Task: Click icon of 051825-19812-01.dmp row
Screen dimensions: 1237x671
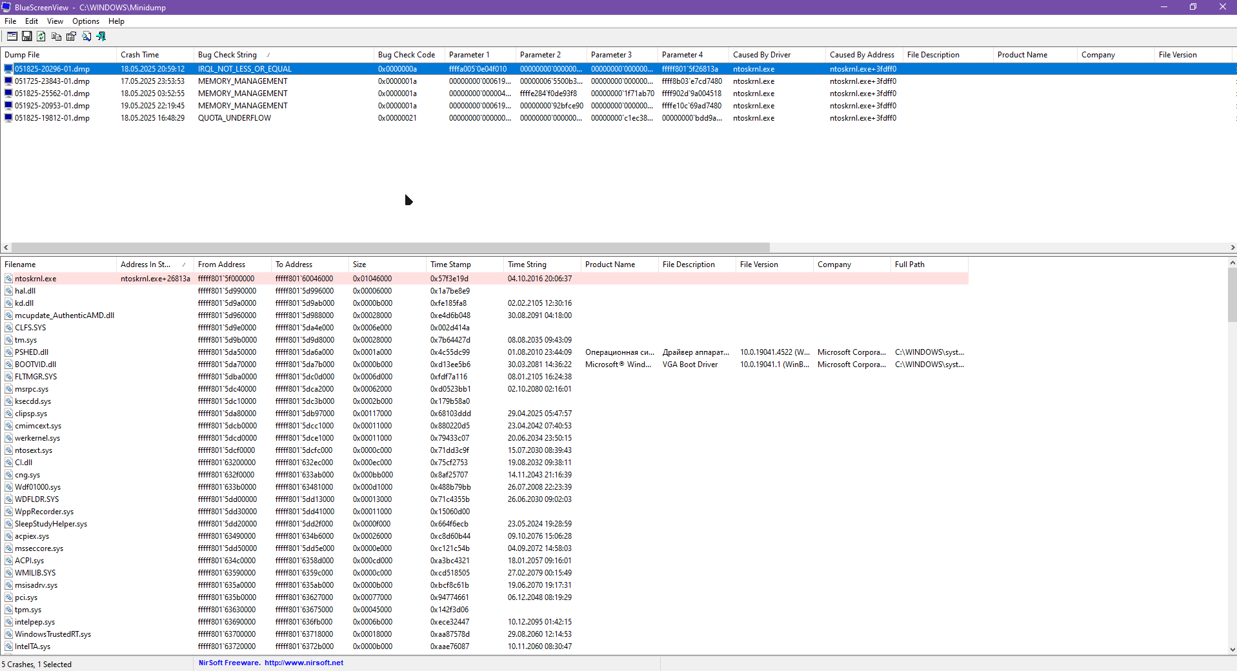Action: click(x=8, y=117)
